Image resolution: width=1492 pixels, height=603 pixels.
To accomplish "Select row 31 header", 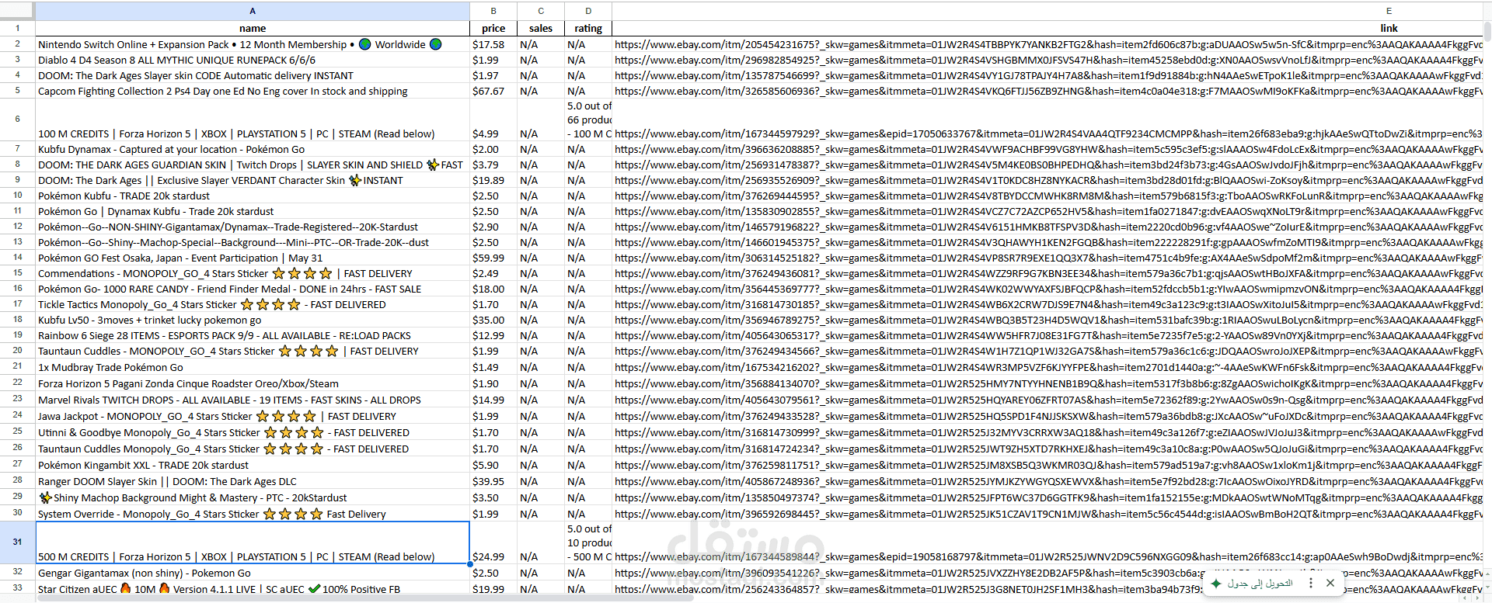I will click(17, 542).
